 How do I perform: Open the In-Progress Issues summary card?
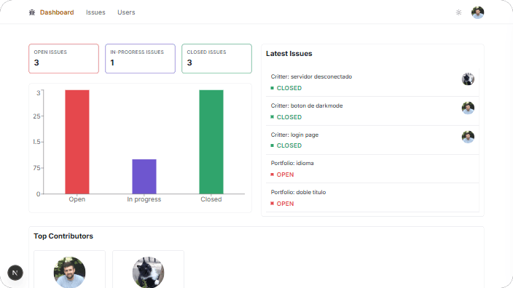[x=140, y=58]
